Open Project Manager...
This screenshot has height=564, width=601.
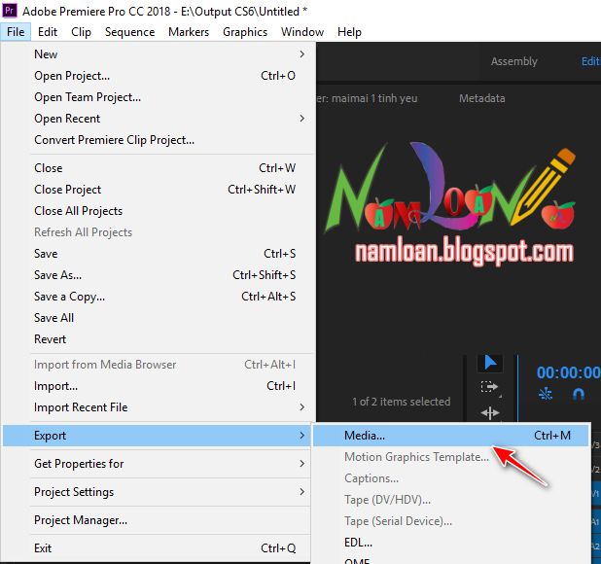click(x=157, y=520)
